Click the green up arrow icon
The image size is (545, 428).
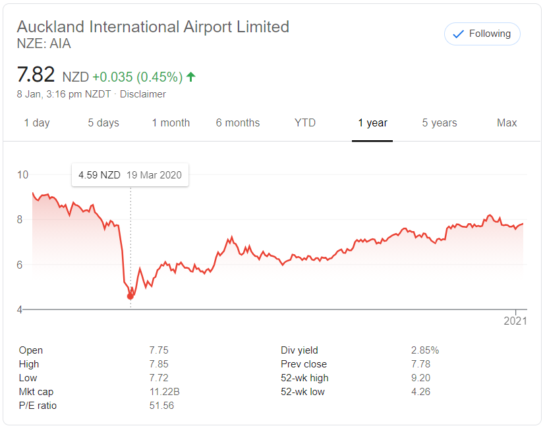click(x=191, y=76)
